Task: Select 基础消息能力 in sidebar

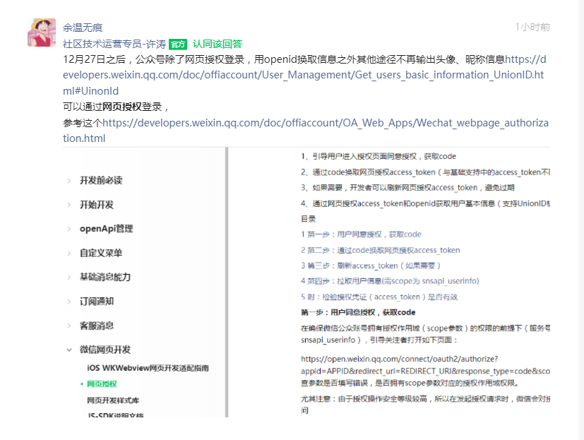Action: (x=105, y=277)
